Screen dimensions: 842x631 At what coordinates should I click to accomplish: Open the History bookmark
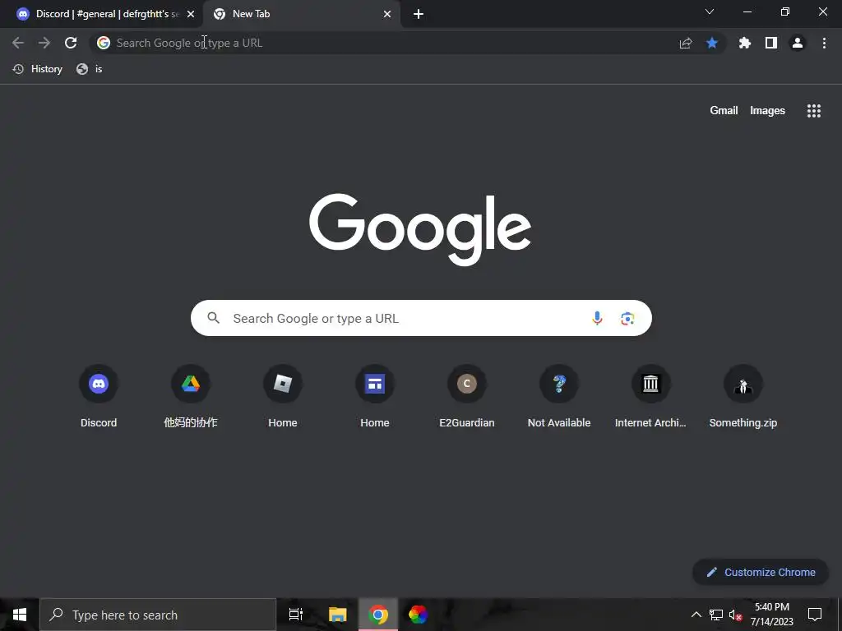pos(38,69)
